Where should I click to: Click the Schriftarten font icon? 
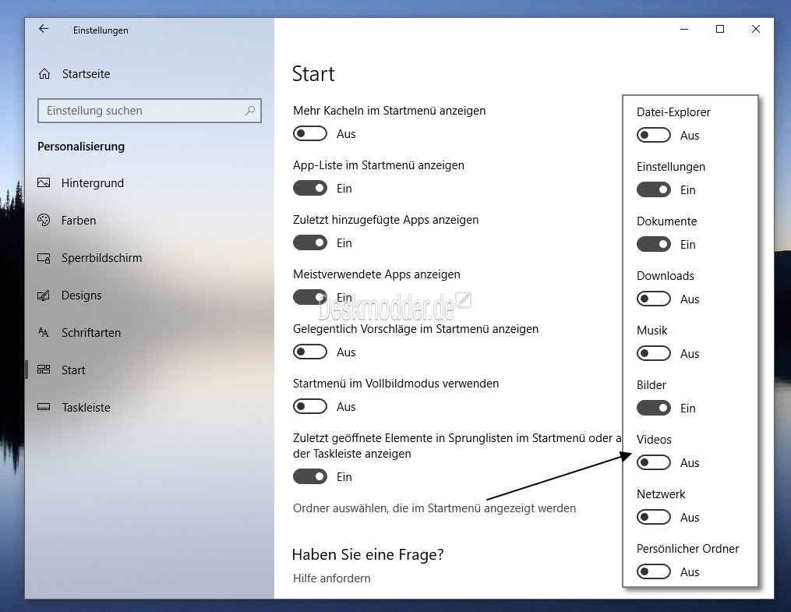click(x=44, y=332)
